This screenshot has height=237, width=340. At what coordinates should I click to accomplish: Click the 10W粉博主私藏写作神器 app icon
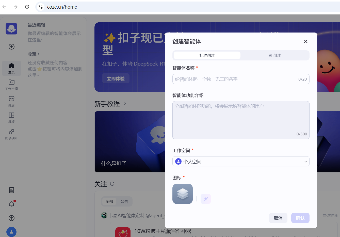(123, 232)
